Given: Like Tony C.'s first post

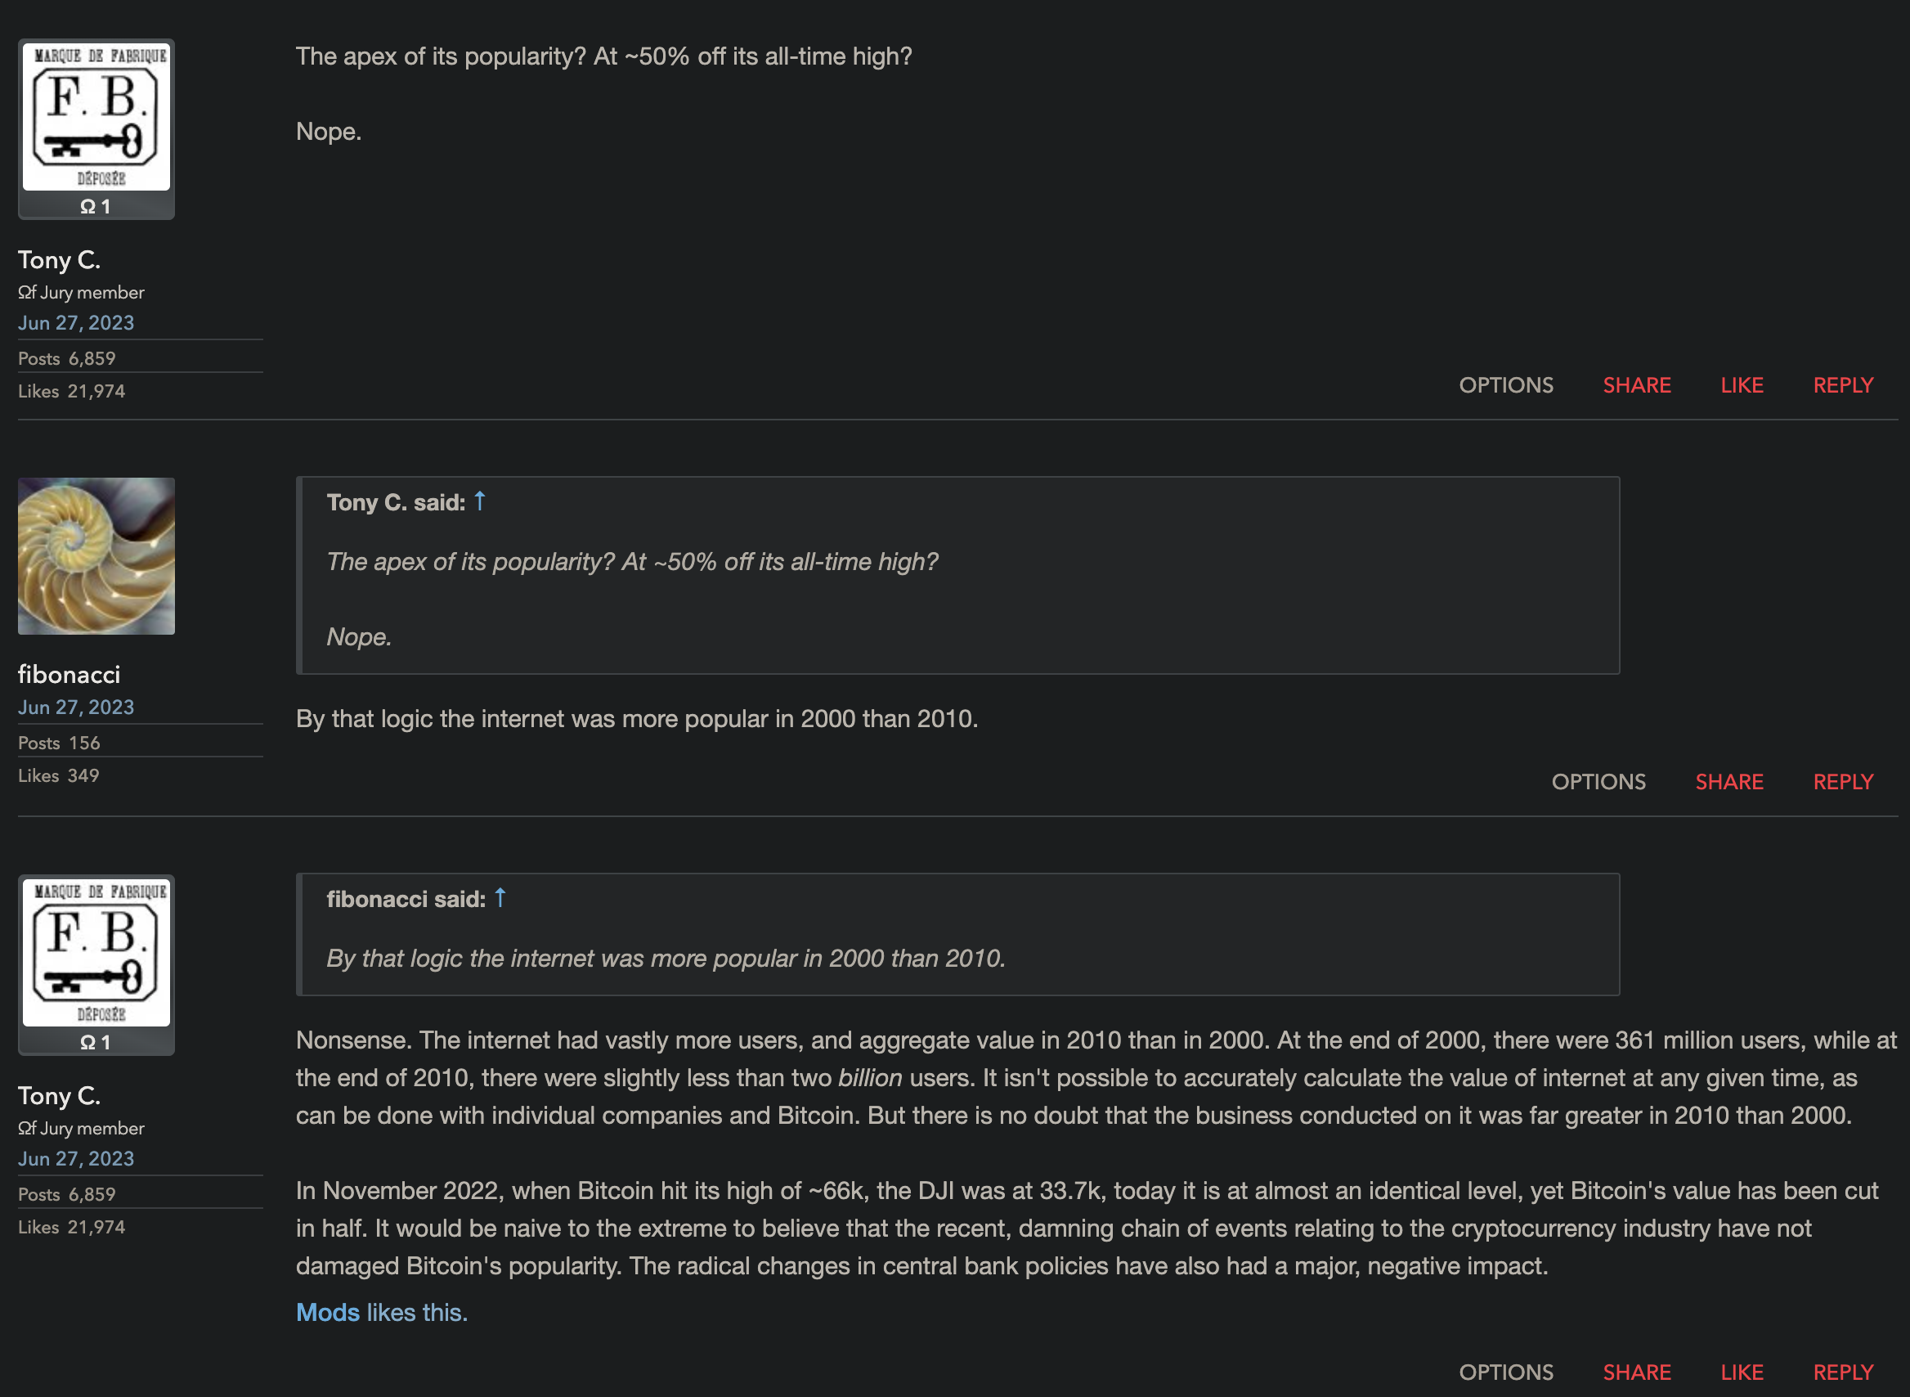Looking at the screenshot, I should coord(1741,385).
